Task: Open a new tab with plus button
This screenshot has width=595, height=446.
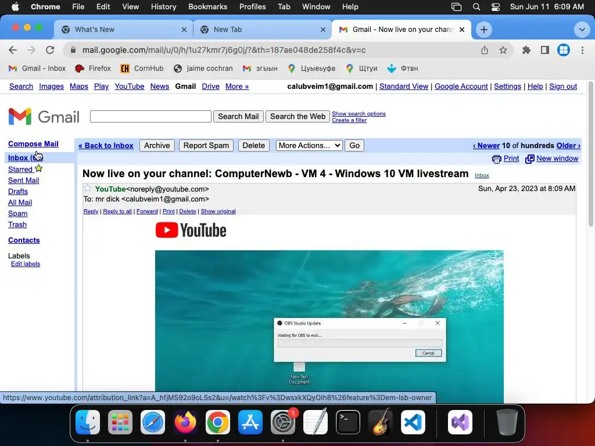Action: click(x=484, y=30)
